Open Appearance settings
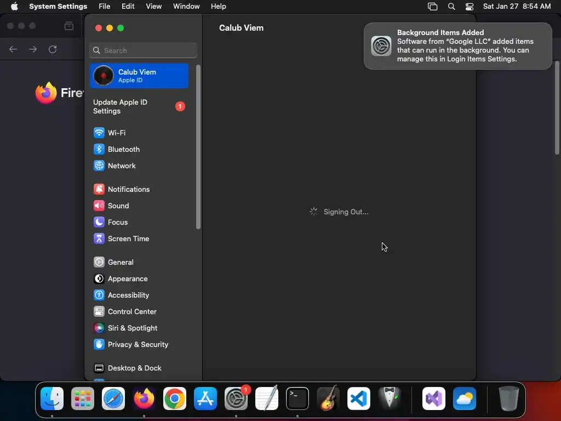 (x=139, y=279)
